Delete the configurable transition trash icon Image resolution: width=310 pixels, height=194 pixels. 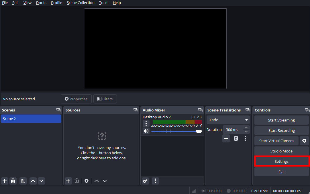coord(236,138)
